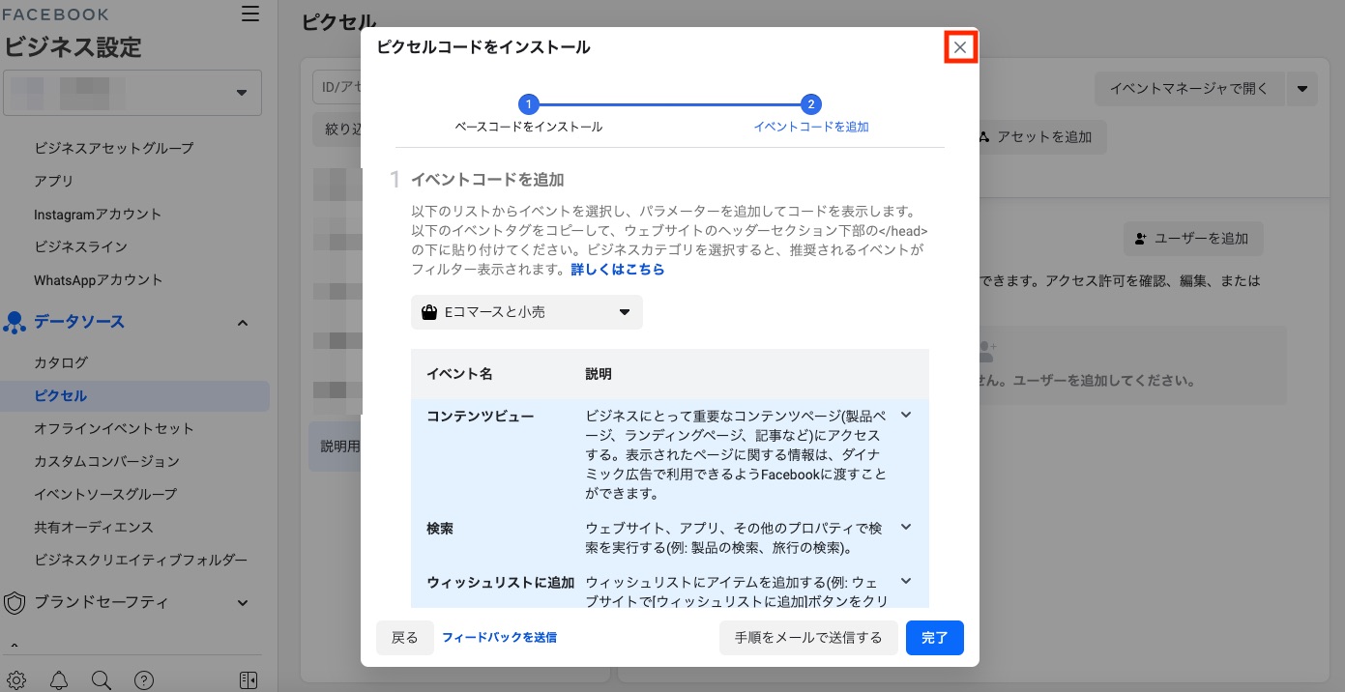Expand the ブランドセーフティ section chevron
This screenshot has width=1345, height=692.
click(243, 603)
